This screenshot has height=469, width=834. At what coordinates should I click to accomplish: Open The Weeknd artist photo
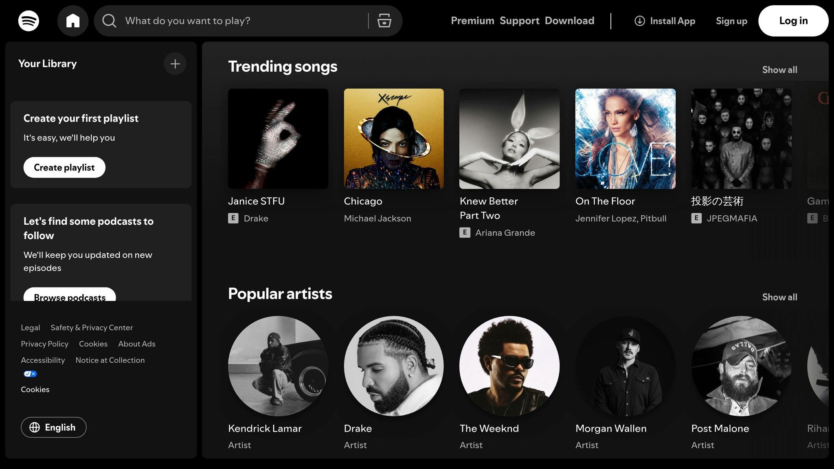(509, 366)
